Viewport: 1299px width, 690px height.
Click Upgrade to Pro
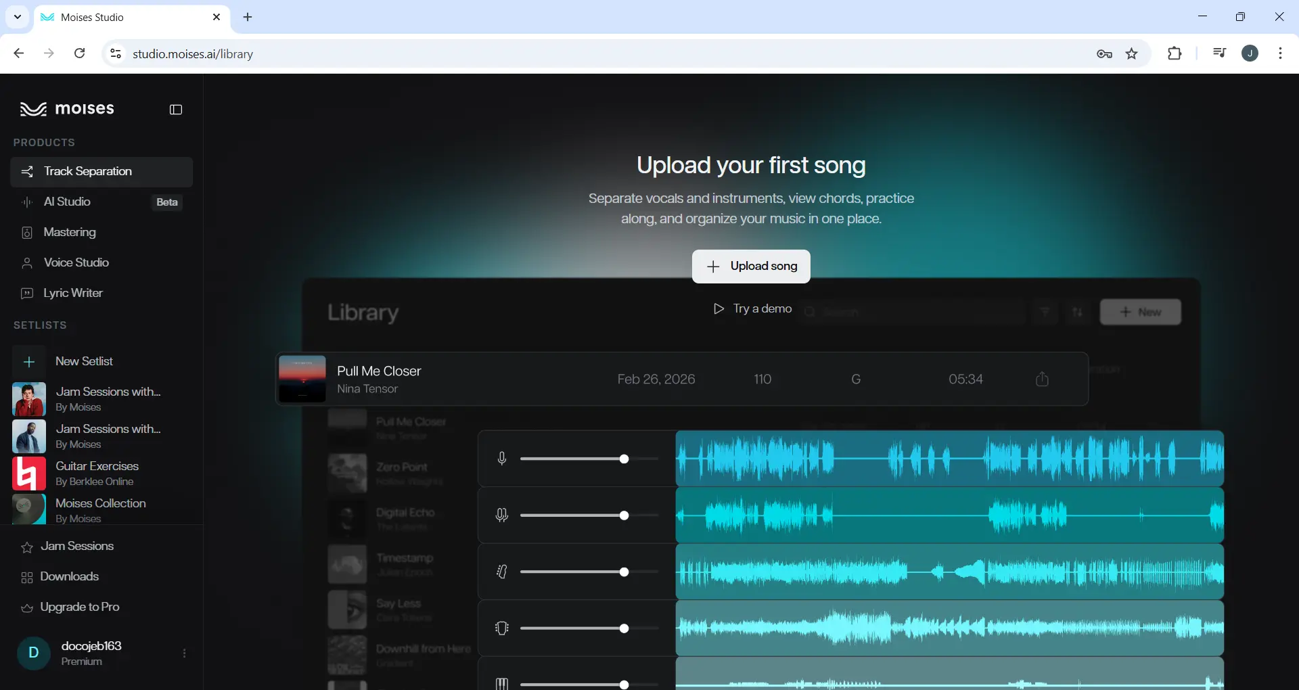click(x=101, y=607)
